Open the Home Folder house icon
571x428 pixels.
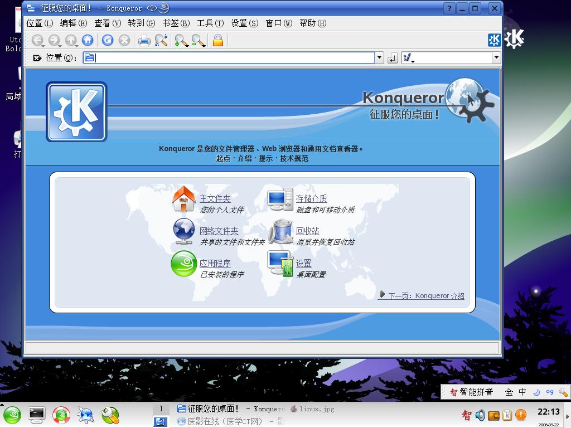pos(184,199)
